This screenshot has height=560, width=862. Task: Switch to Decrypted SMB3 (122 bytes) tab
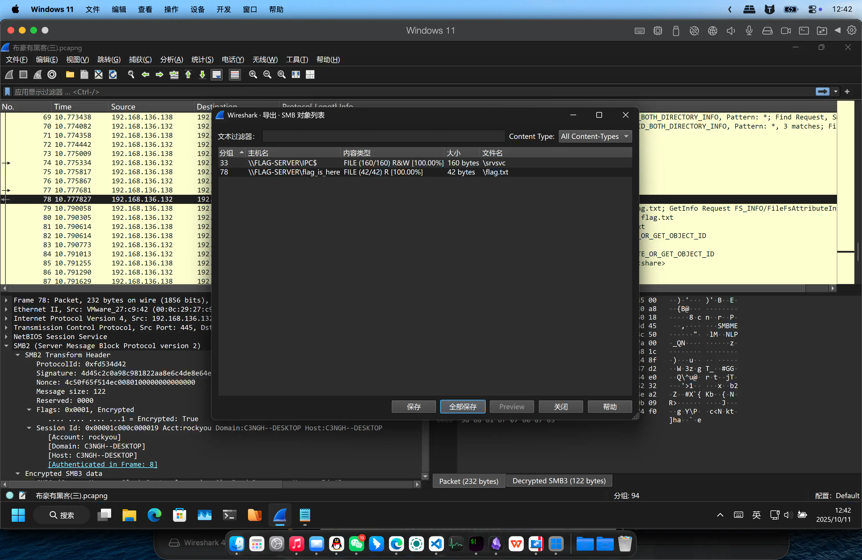[x=558, y=481]
